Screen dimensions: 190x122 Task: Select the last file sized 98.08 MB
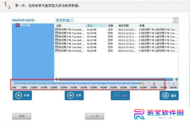(116, 51)
